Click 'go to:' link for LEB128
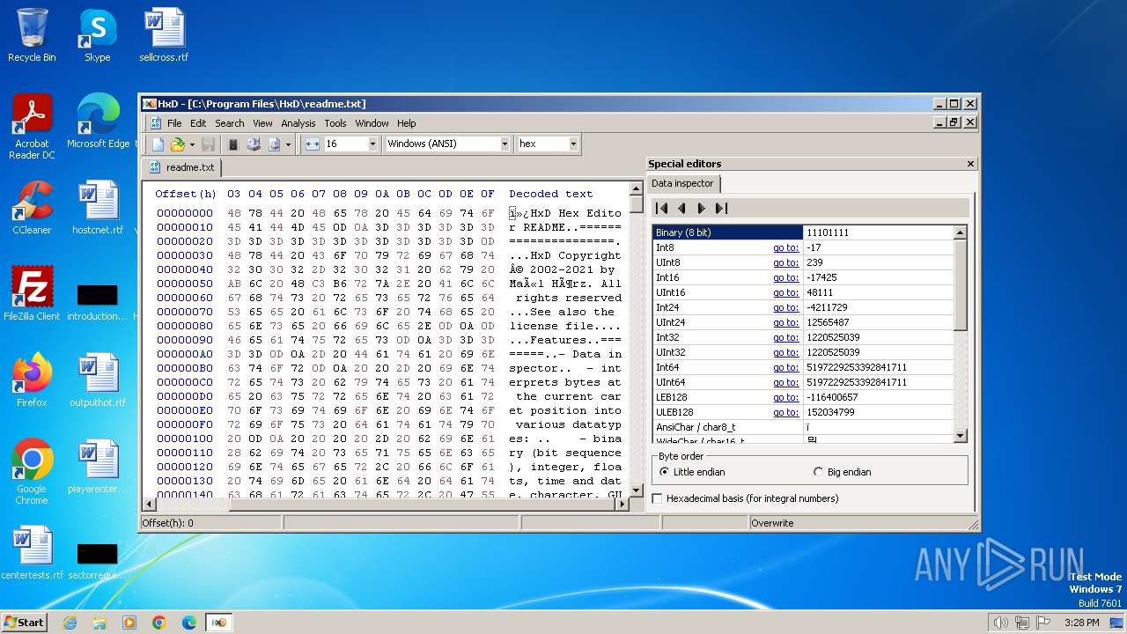The width and height of the screenshot is (1127, 634). 785,397
